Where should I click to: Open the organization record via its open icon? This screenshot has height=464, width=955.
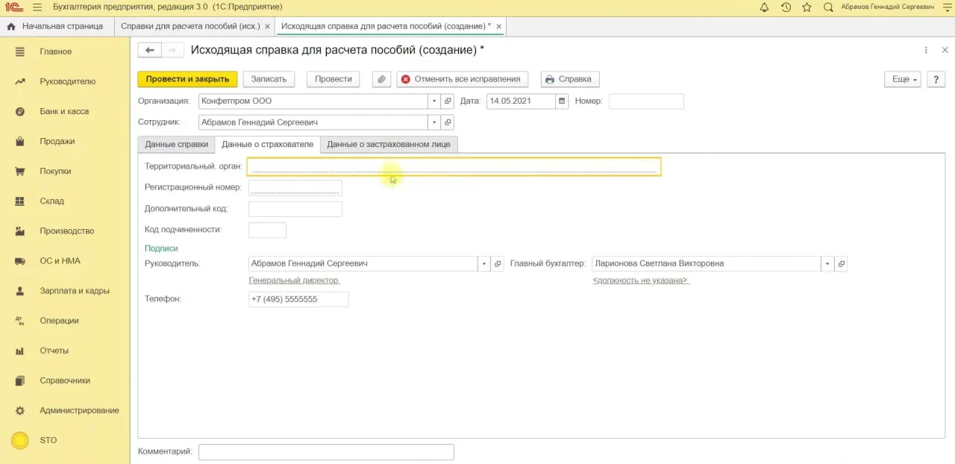(x=448, y=101)
